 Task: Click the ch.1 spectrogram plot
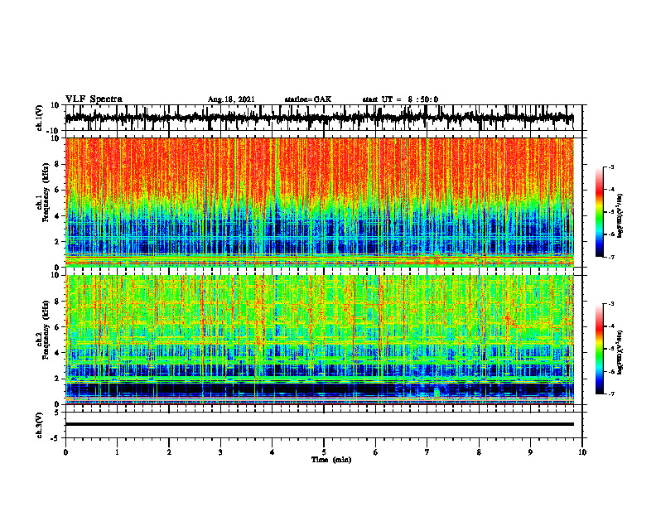pos(320,202)
